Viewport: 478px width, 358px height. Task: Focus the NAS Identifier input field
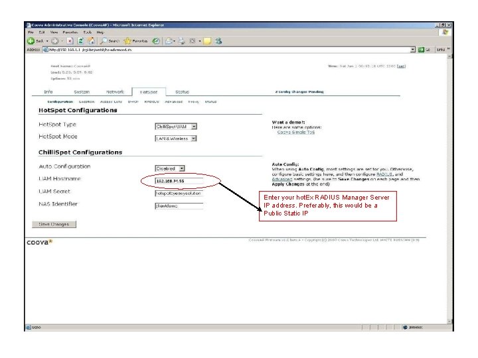click(179, 206)
